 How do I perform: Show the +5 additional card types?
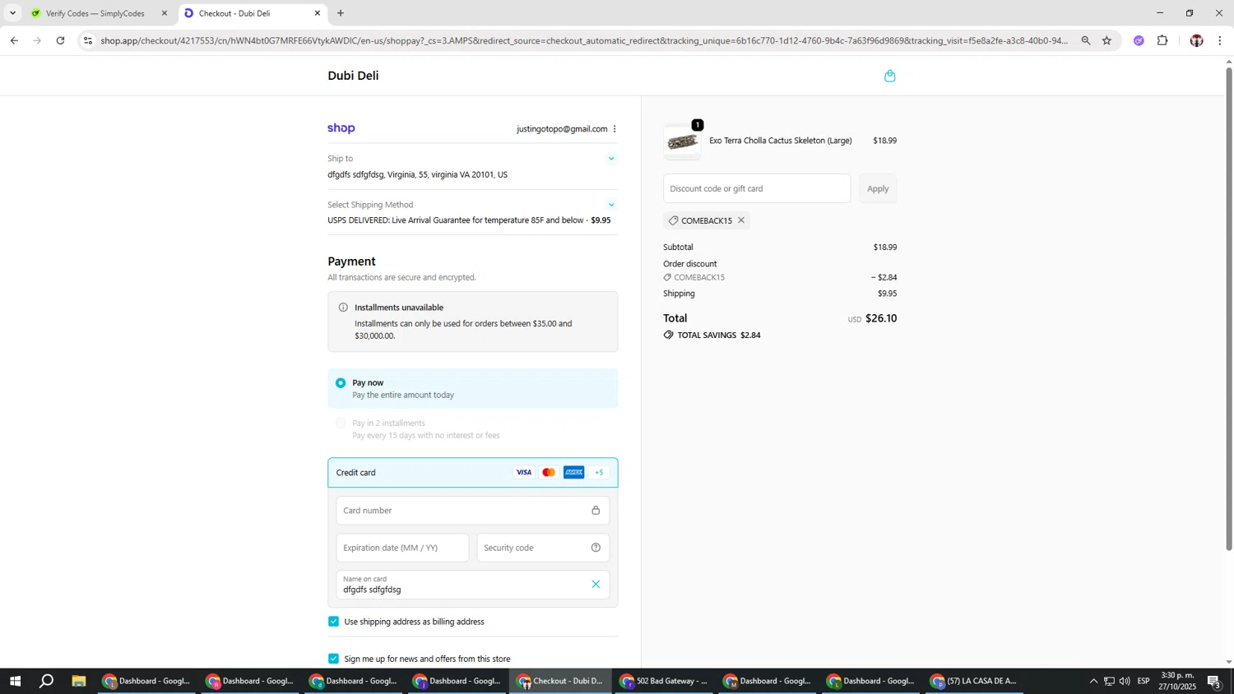599,473
